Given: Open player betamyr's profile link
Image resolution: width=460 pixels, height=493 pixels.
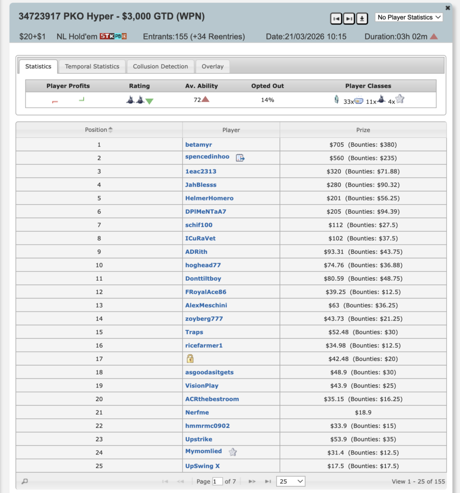Looking at the screenshot, I should click(198, 144).
